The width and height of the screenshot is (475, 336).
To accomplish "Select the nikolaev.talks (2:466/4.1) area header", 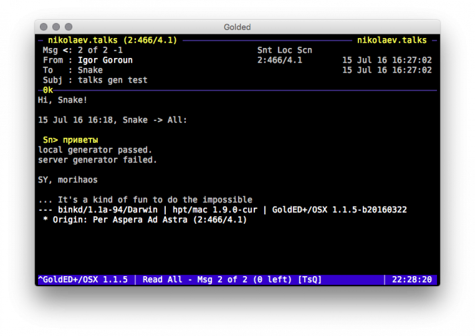I will (112, 40).
